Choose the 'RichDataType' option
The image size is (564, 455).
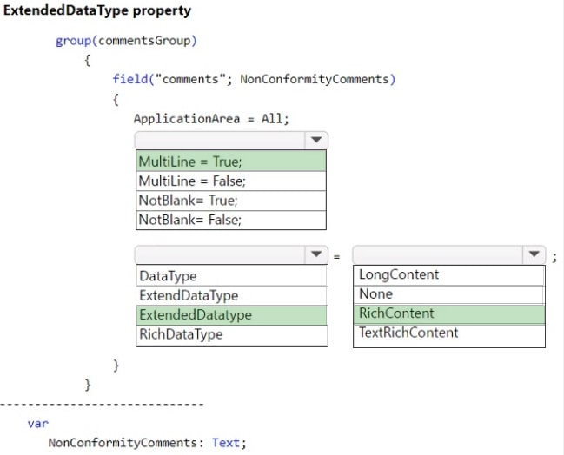pyautogui.click(x=231, y=334)
